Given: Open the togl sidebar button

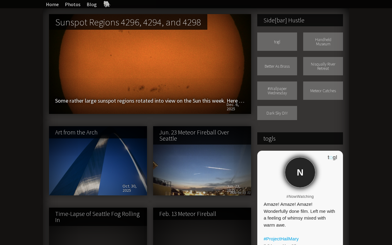Looking at the screenshot, I should point(277,42).
